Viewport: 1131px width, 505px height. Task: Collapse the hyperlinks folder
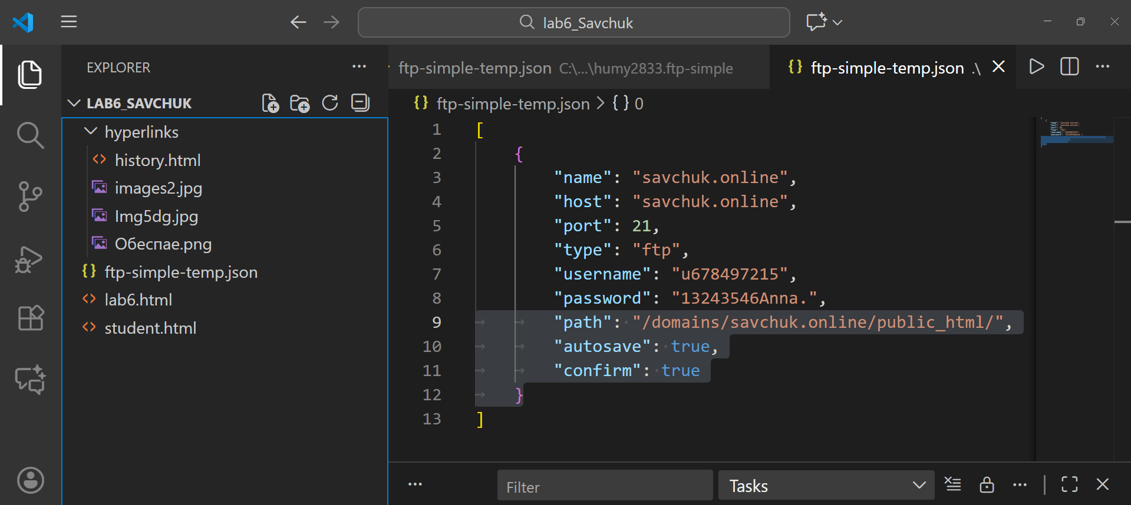91,132
